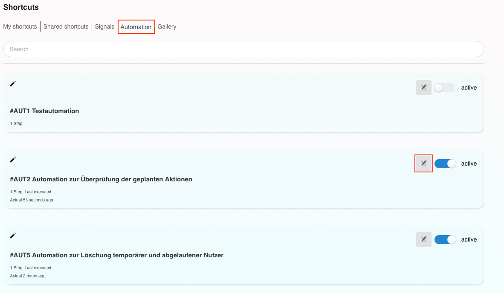Click the 'active' label on the #AUT2 card

tap(469, 163)
